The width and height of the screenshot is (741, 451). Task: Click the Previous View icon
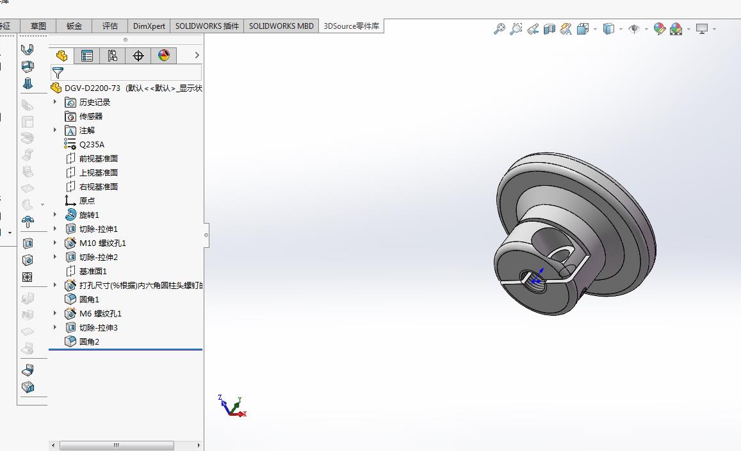tap(533, 29)
